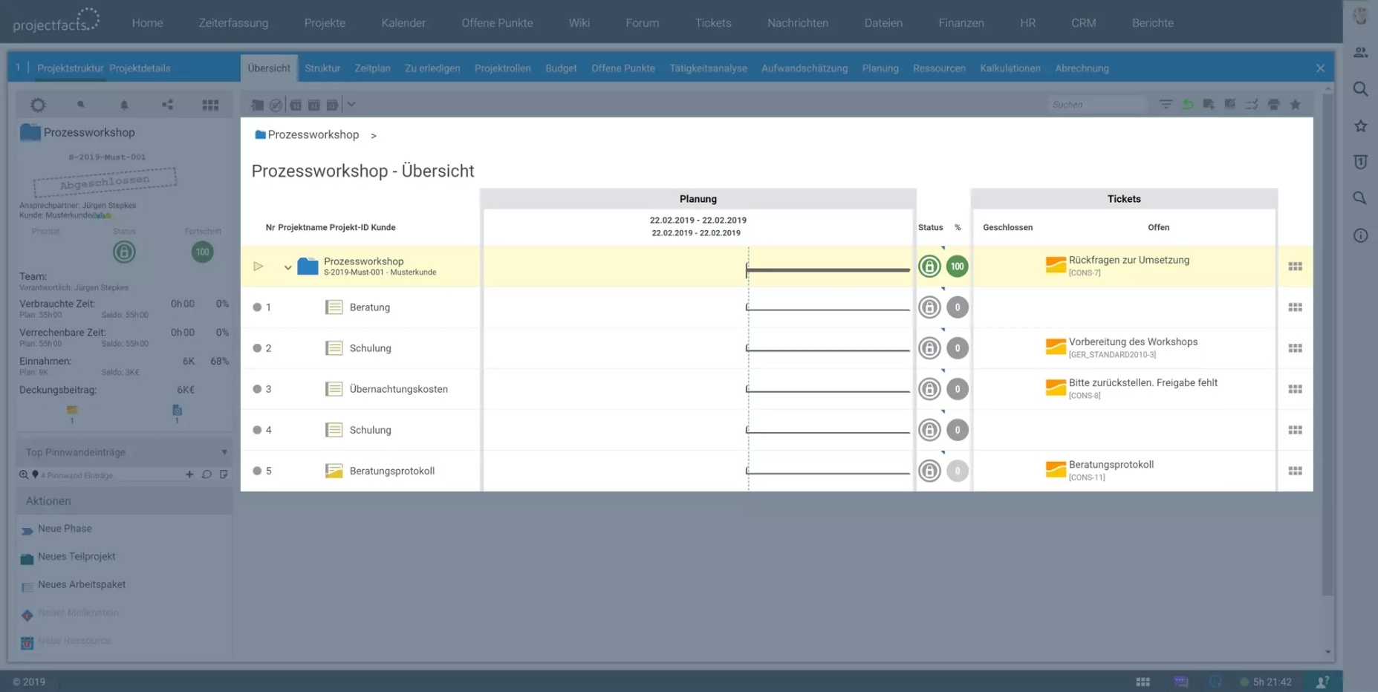Click the green 100 percent badge in the Prozessworkshop row
This screenshot has width=1378, height=692.
[957, 267]
